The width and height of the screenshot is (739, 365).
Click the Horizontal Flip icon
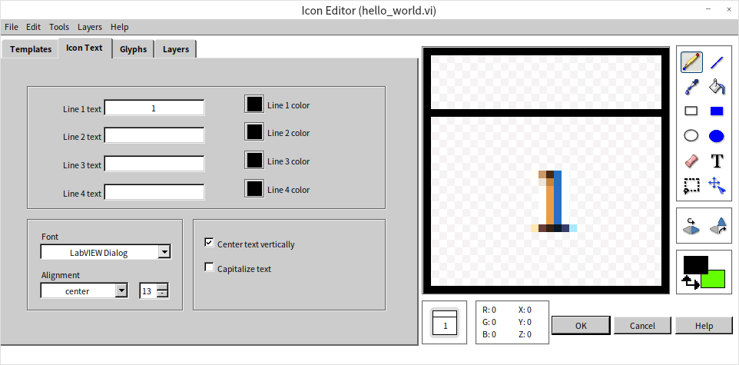tap(691, 226)
